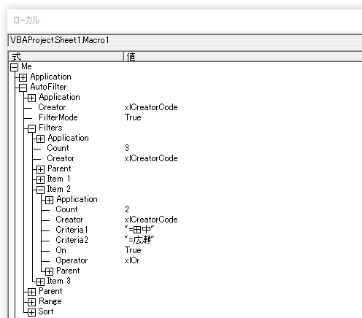The width and height of the screenshot is (362, 318).
Task: Expand the Item 3 node
Action: 40,282
